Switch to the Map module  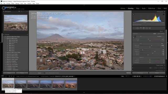tap(138, 8)
